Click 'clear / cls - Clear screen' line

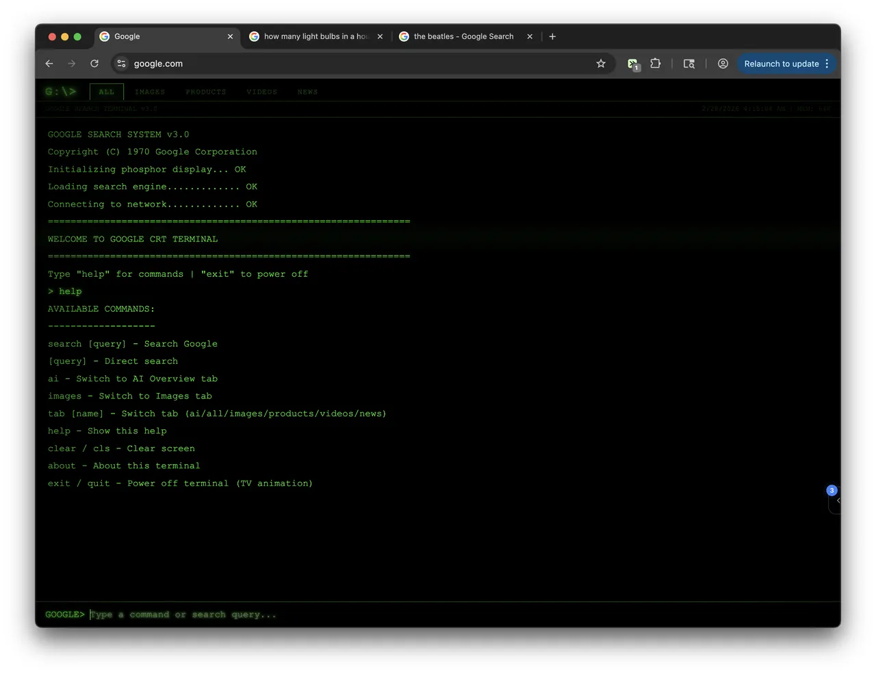[121, 448]
